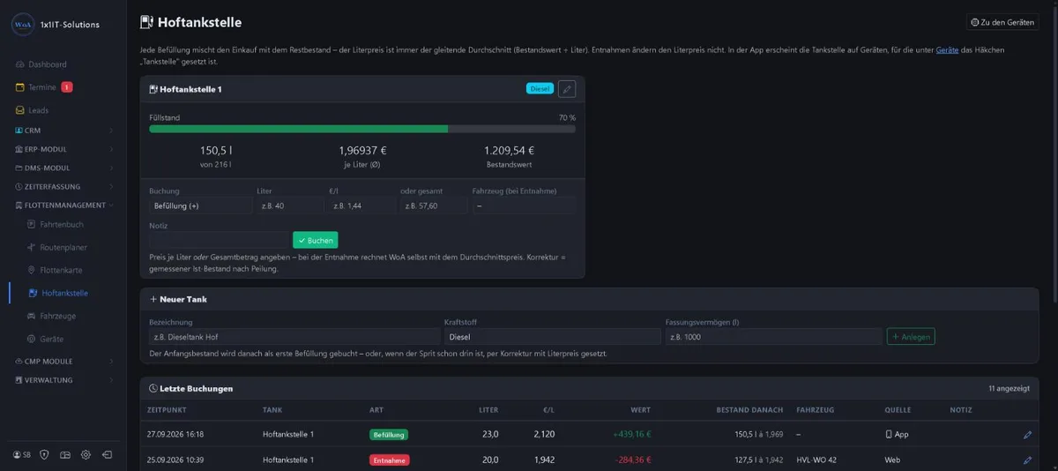This screenshot has width=1058, height=471.
Task: Open settings via the gear icon
Action: (86, 454)
